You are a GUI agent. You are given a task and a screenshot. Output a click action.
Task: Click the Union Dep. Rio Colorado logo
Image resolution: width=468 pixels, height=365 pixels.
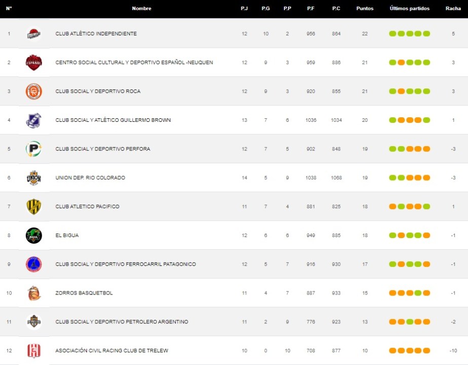point(33,178)
